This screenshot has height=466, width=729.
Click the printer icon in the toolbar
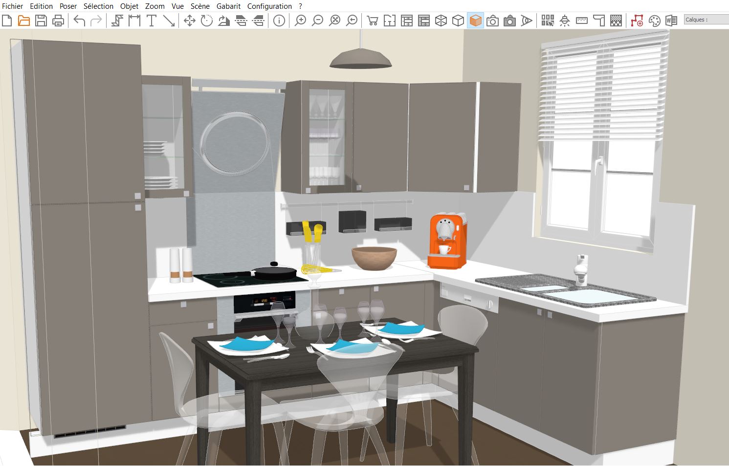point(58,21)
